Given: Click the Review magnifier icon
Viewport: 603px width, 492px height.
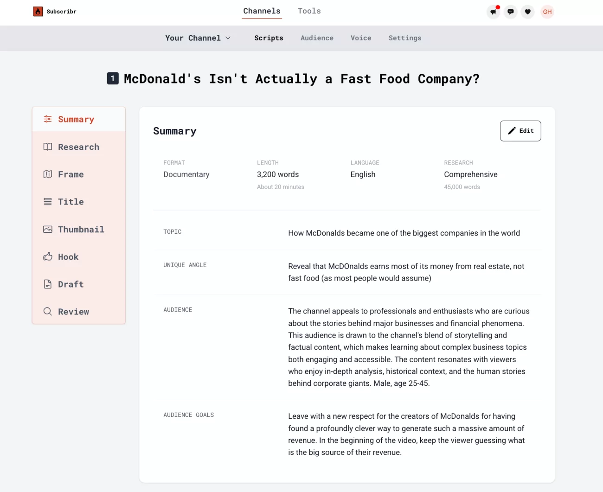Looking at the screenshot, I should tap(48, 312).
